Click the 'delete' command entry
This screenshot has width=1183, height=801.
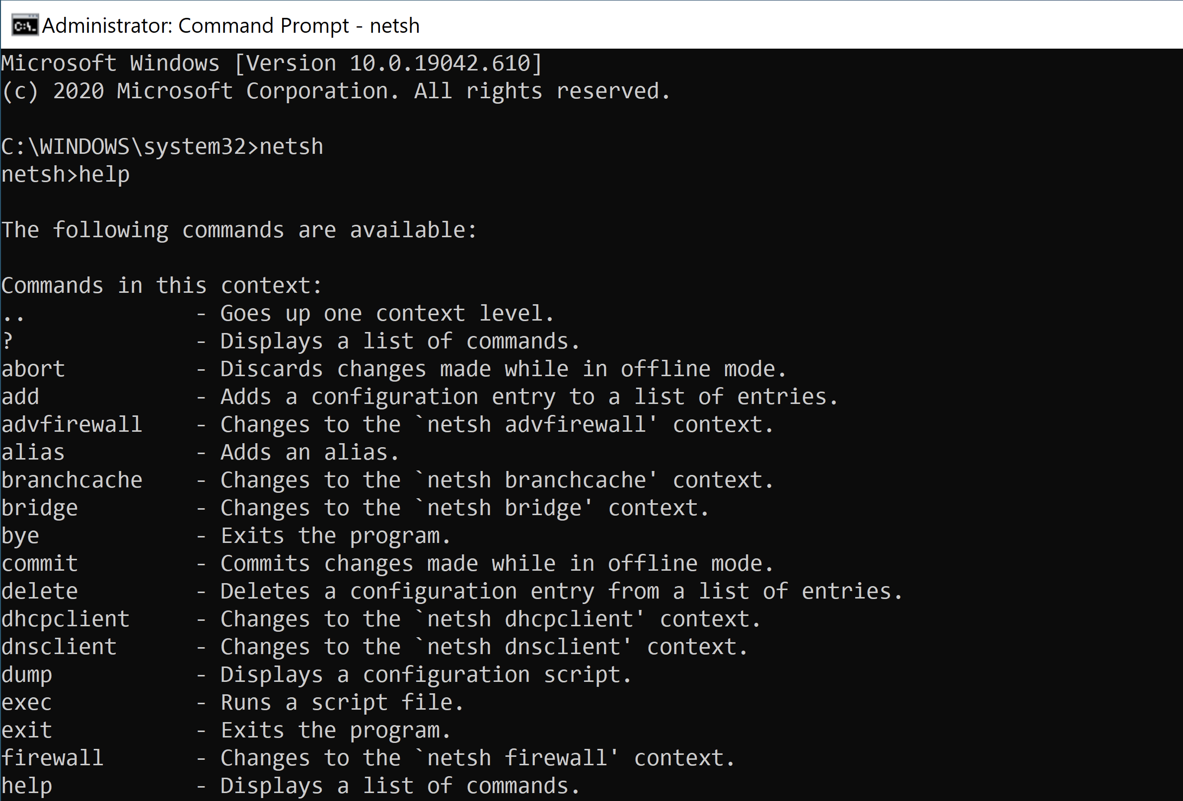click(40, 591)
